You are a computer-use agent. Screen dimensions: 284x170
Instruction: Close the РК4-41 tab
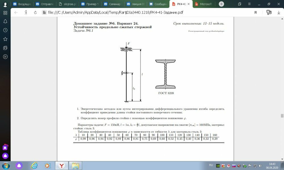pyautogui.click(x=189, y=4)
